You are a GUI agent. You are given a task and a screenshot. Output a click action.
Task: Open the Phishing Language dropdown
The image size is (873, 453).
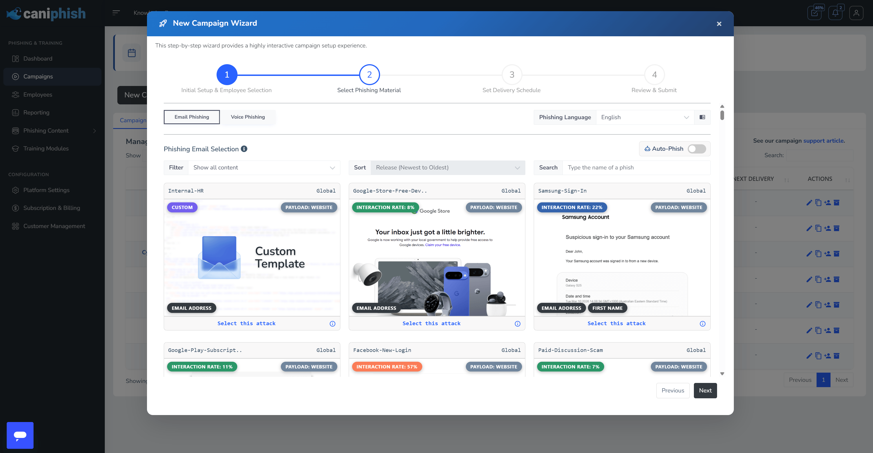pos(645,117)
